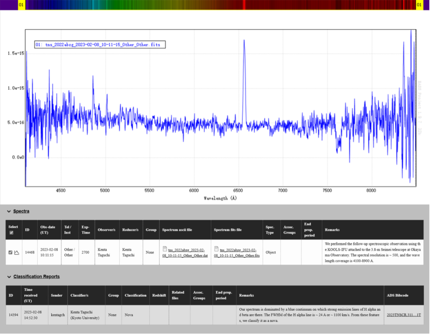
Task: Click the bright red line in the color strip
Action: click(x=244, y=5)
